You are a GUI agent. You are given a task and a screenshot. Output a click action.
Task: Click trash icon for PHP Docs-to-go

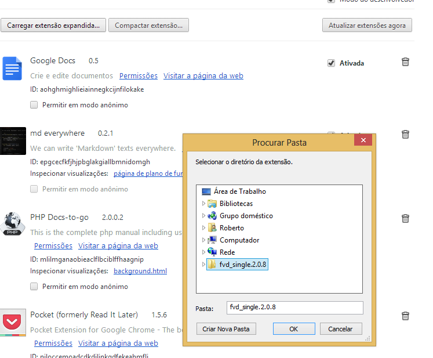405,218
